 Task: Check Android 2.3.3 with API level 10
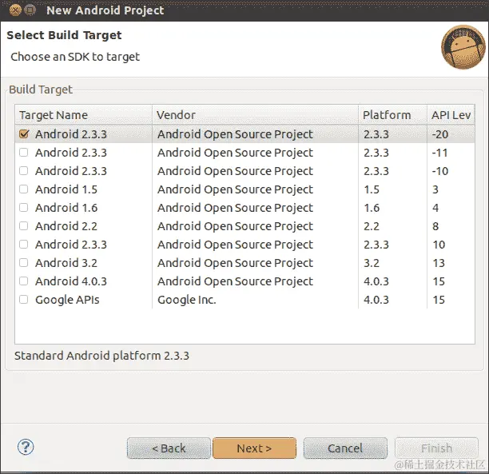point(24,245)
